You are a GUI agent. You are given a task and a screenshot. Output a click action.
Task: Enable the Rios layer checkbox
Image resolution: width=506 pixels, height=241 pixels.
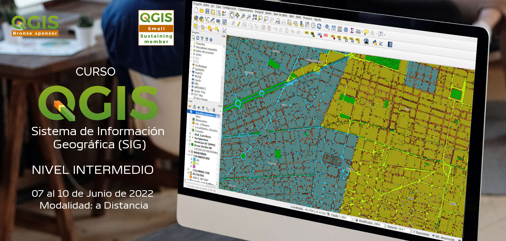point(191,115)
